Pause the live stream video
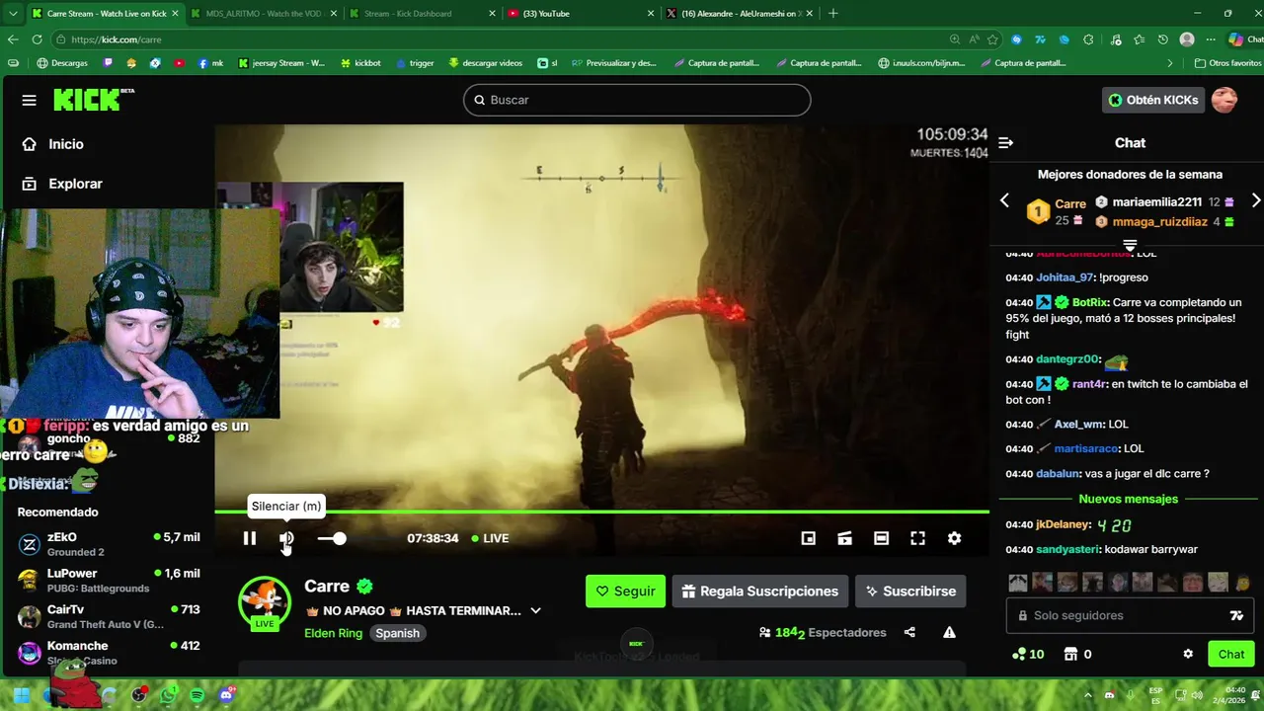The image size is (1264, 711). coord(250,538)
